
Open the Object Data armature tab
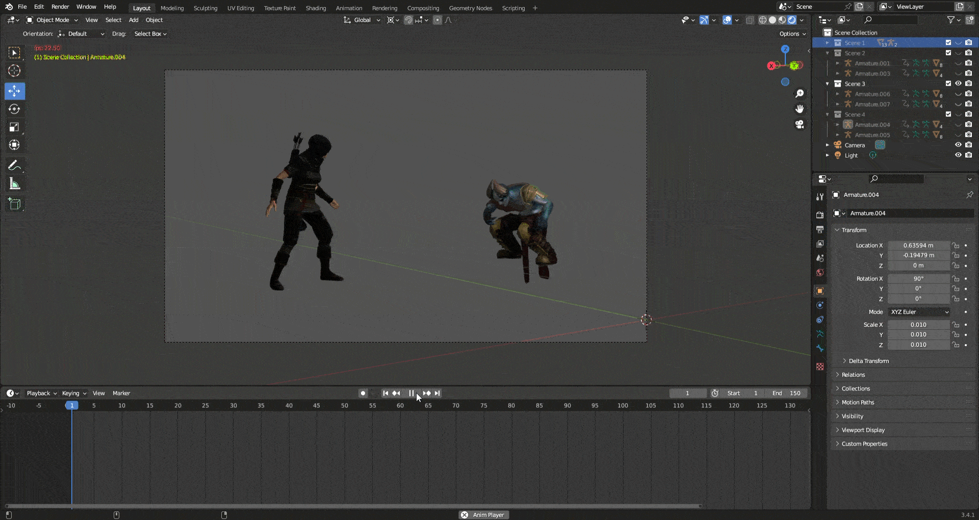[820, 334]
